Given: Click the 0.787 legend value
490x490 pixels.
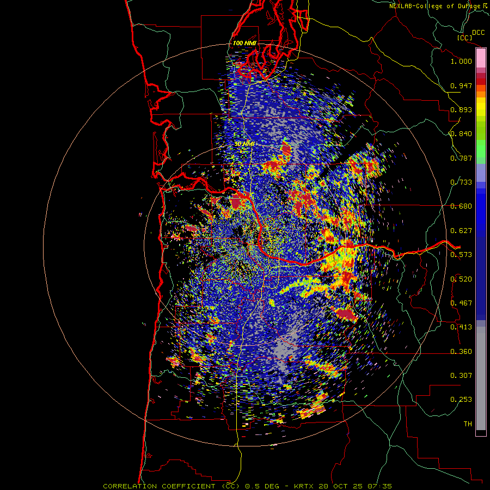Looking at the screenshot, I should tap(461, 158).
